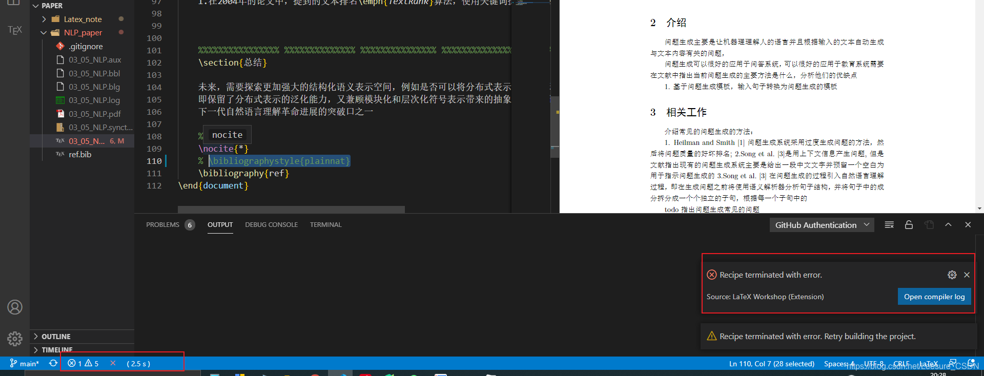Open the Manage gear in activity bar
This screenshot has height=376, width=984.
coord(15,339)
